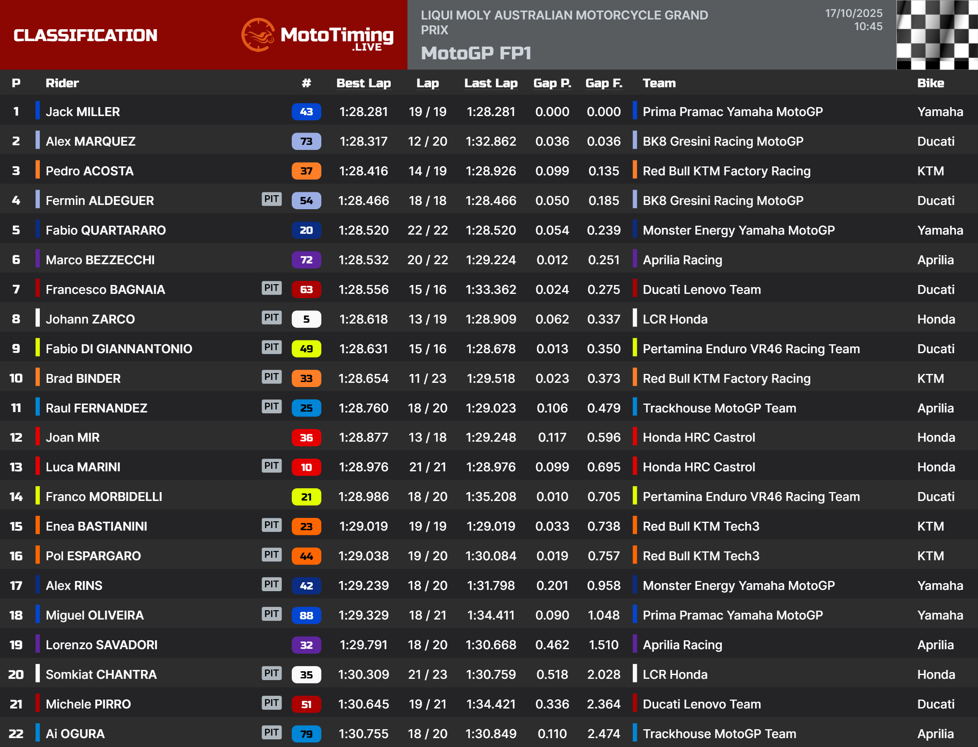Image resolution: width=978 pixels, height=747 pixels.
Task: Click rider name Pedro ACOSTA
Action: tap(89, 171)
